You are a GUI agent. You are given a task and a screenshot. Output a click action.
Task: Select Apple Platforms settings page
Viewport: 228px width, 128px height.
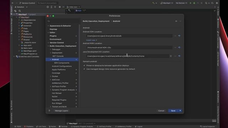(59, 70)
